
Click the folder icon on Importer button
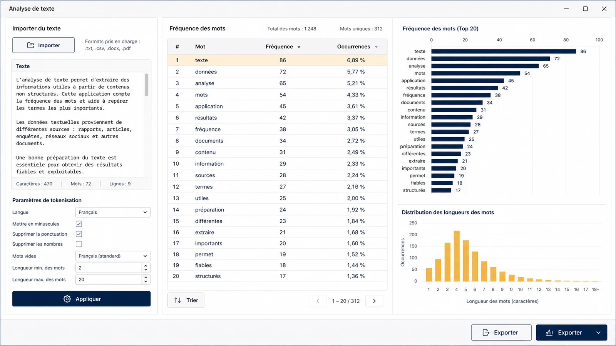30,45
